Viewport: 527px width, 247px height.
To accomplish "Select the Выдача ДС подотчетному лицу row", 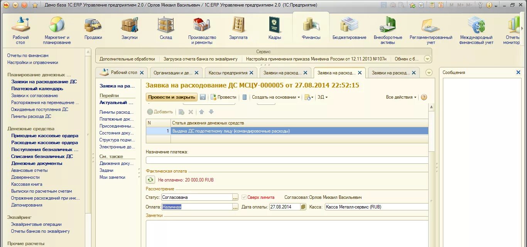I will point(287,131).
